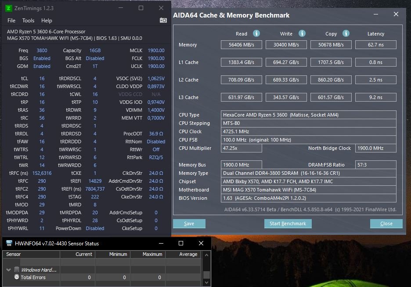411x287 pixels.
Task: Click the HWiNFO64 title bar app icon
Action: tap(9, 243)
